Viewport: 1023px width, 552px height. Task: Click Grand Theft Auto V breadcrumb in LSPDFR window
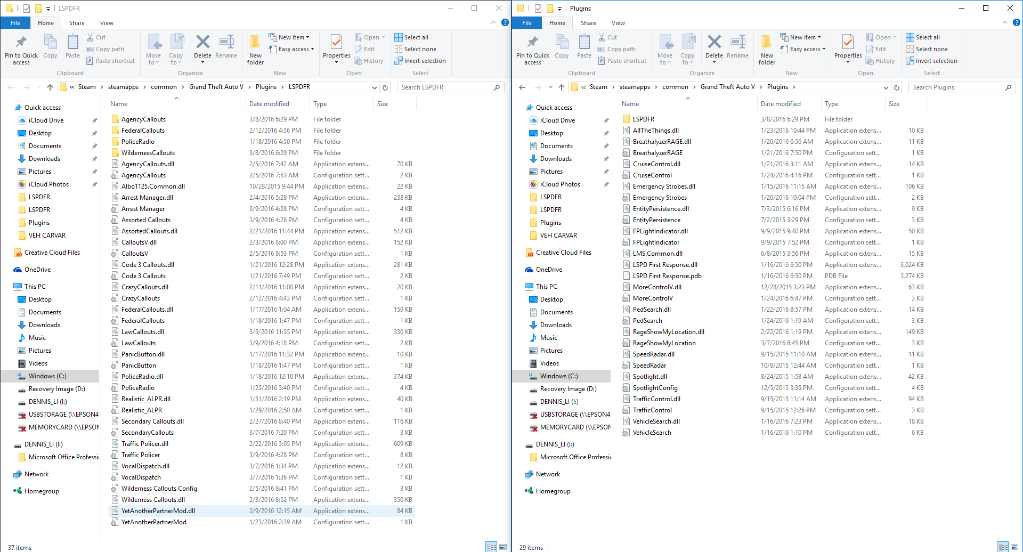click(216, 87)
